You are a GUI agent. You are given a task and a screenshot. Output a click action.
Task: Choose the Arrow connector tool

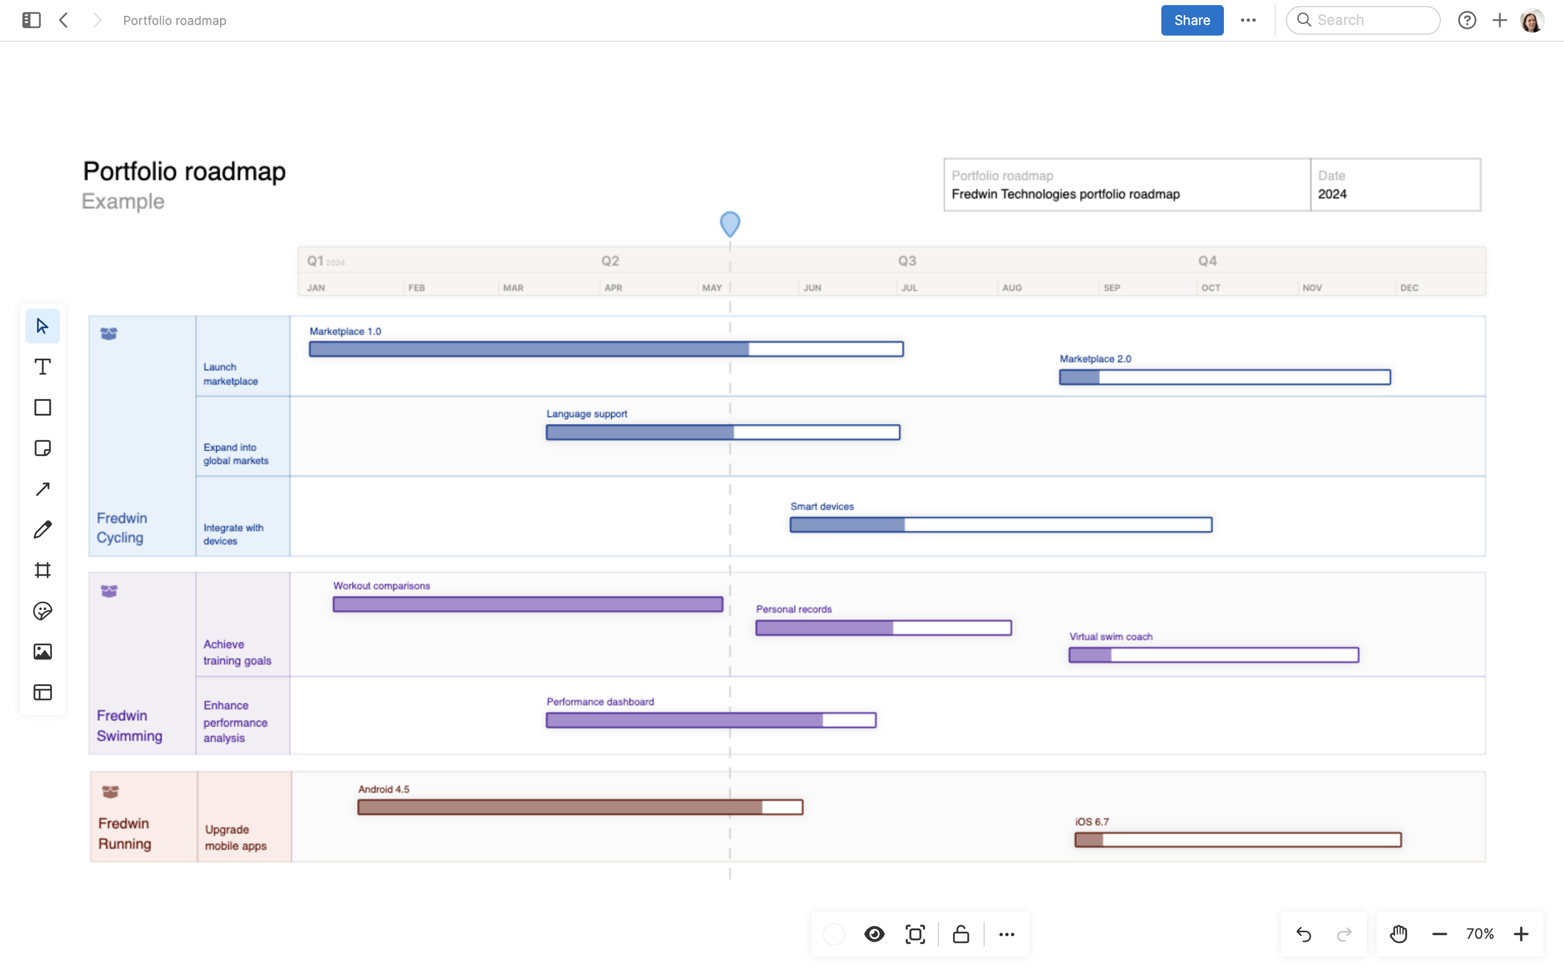tap(42, 489)
